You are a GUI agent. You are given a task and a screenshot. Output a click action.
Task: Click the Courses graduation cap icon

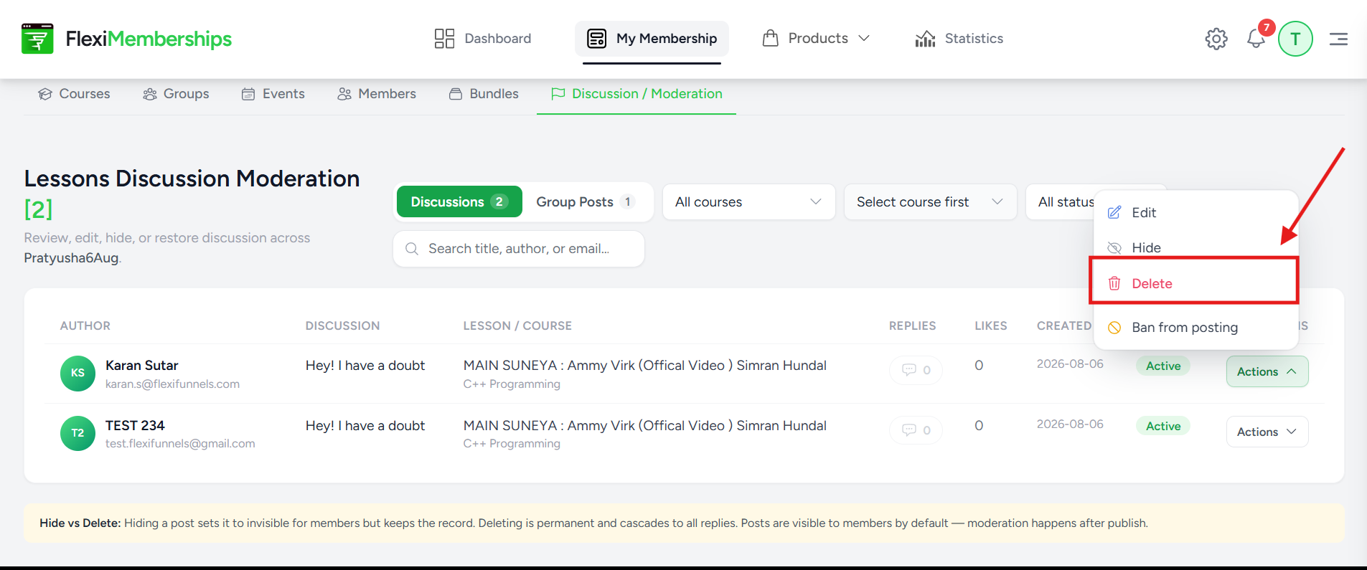tap(45, 94)
